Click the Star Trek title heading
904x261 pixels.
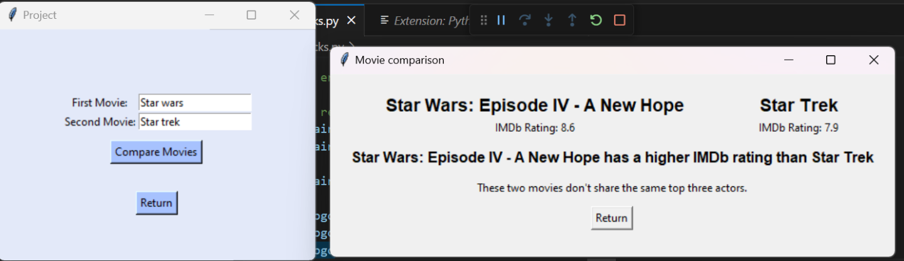point(799,105)
